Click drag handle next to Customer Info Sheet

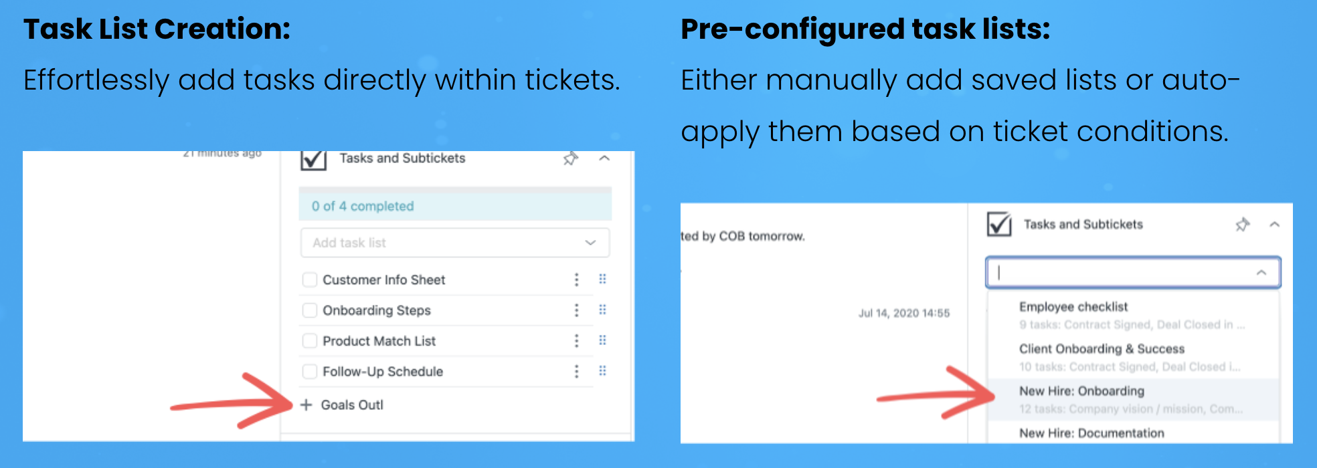[x=602, y=279]
